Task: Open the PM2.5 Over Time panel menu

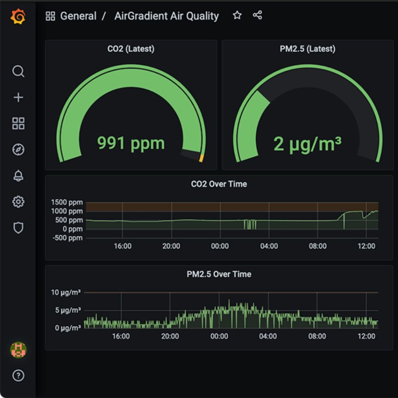Action: 219,274
